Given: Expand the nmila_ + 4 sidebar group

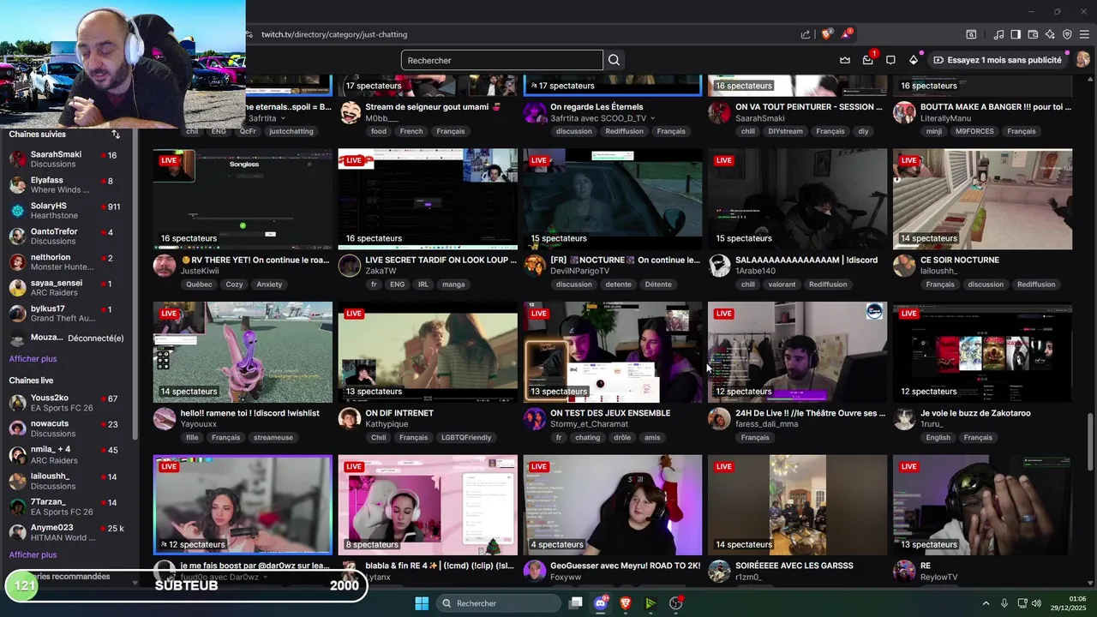Looking at the screenshot, I should [67, 454].
